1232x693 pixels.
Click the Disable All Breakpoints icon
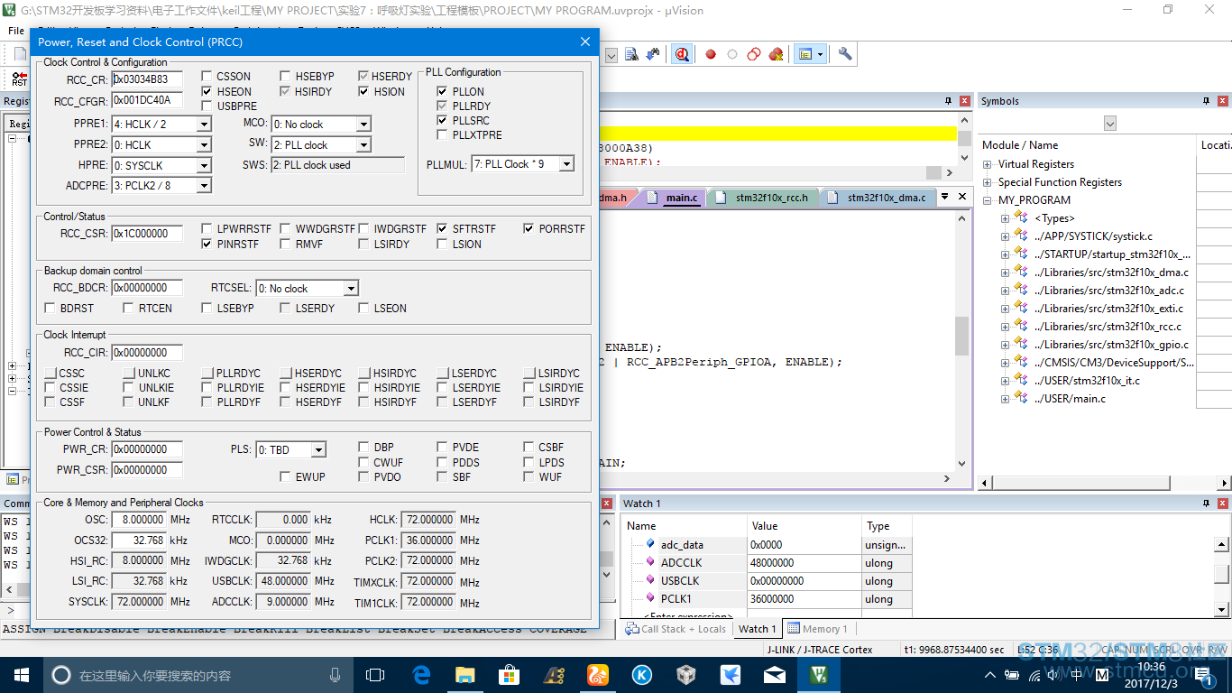click(754, 54)
